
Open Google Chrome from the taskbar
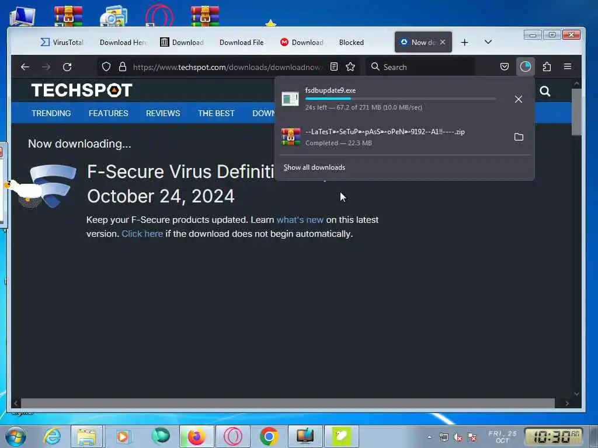click(269, 436)
